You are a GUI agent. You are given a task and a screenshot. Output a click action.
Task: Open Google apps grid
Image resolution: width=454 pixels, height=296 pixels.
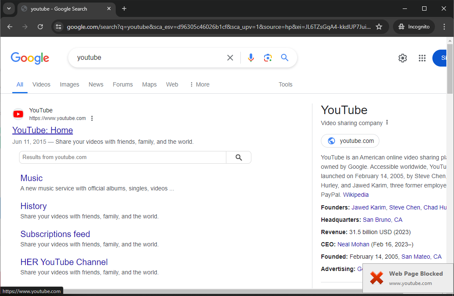422,58
